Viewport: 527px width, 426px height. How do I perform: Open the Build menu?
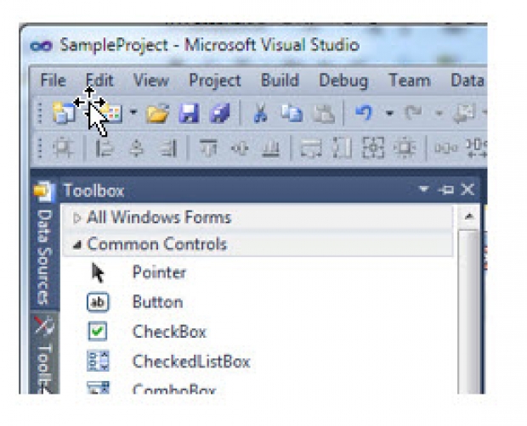[x=280, y=81]
